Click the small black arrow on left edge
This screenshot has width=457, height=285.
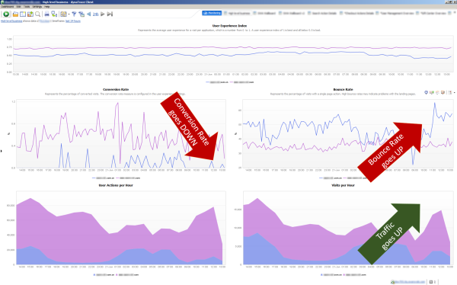pos(2,151)
